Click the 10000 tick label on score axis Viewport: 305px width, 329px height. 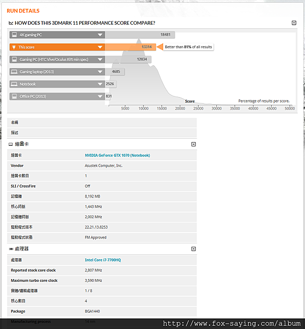[x=143, y=109]
